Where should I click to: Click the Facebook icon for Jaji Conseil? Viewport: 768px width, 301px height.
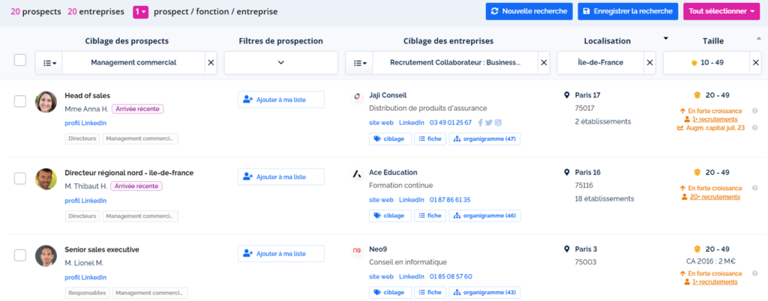point(480,123)
